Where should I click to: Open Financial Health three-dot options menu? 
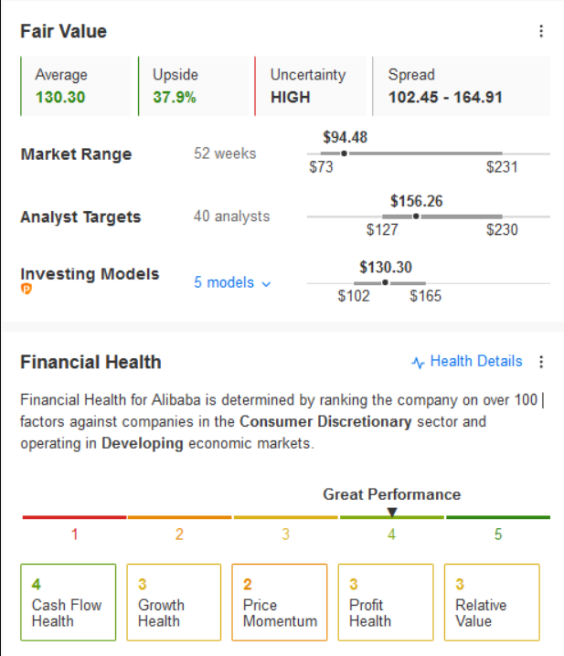[x=541, y=362]
